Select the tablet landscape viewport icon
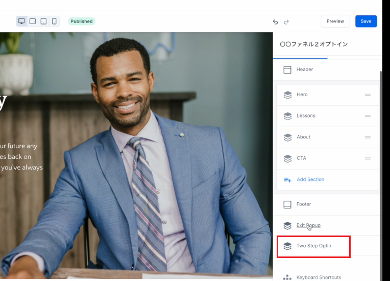The height and width of the screenshot is (281, 390). click(x=33, y=21)
